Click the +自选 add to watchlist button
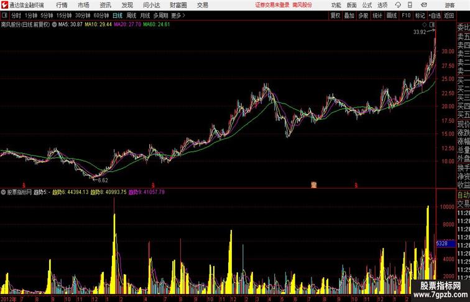470x302 pixels. [435, 16]
